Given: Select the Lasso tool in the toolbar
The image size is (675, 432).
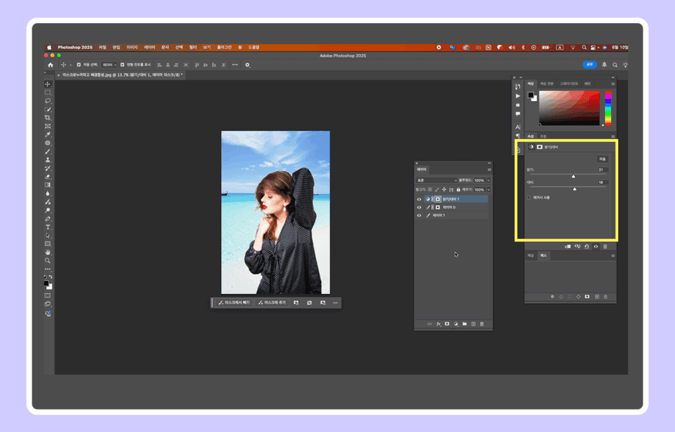Looking at the screenshot, I should click(47, 101).
